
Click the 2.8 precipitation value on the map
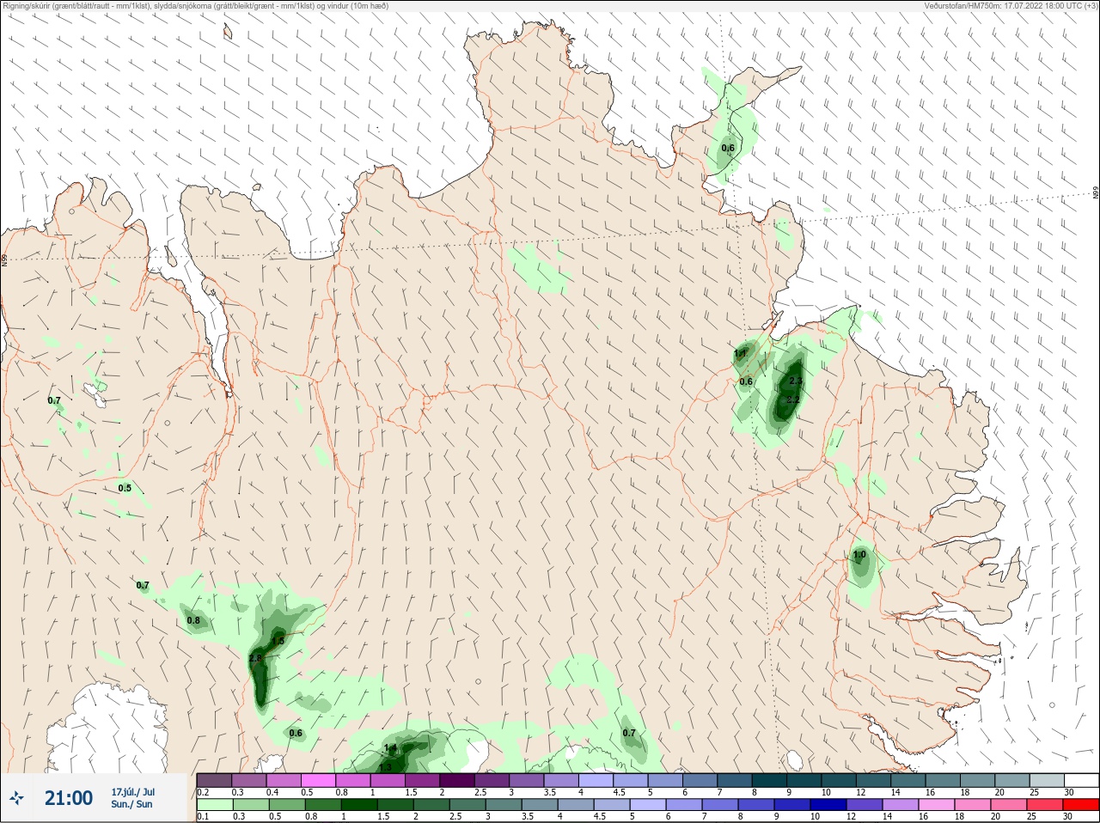click(254, 659)
